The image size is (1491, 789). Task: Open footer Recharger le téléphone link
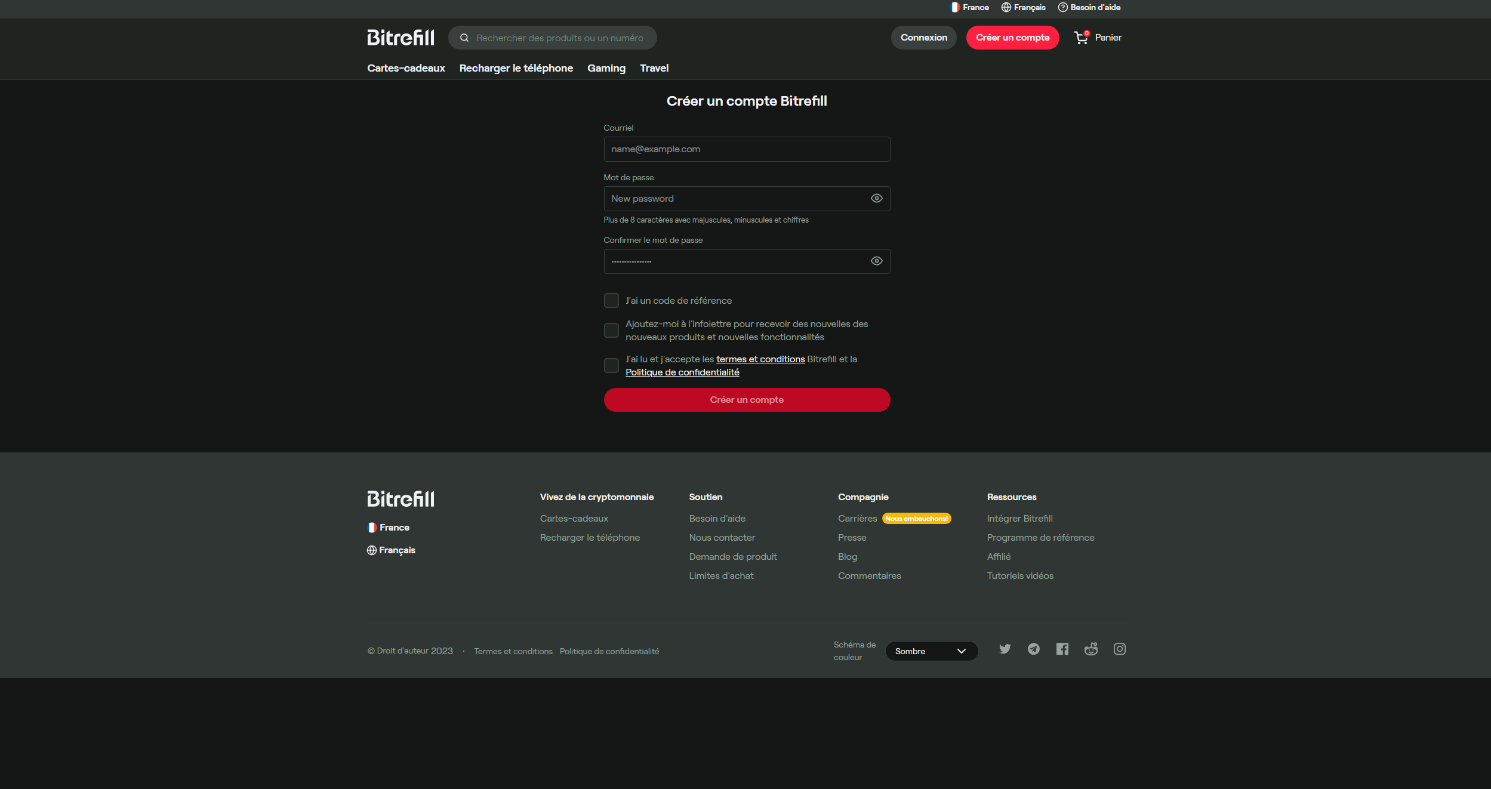(590, 538)
